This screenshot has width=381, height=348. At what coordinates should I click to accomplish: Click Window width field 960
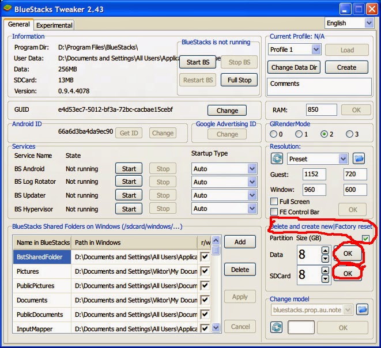click(x=314, y=190)
